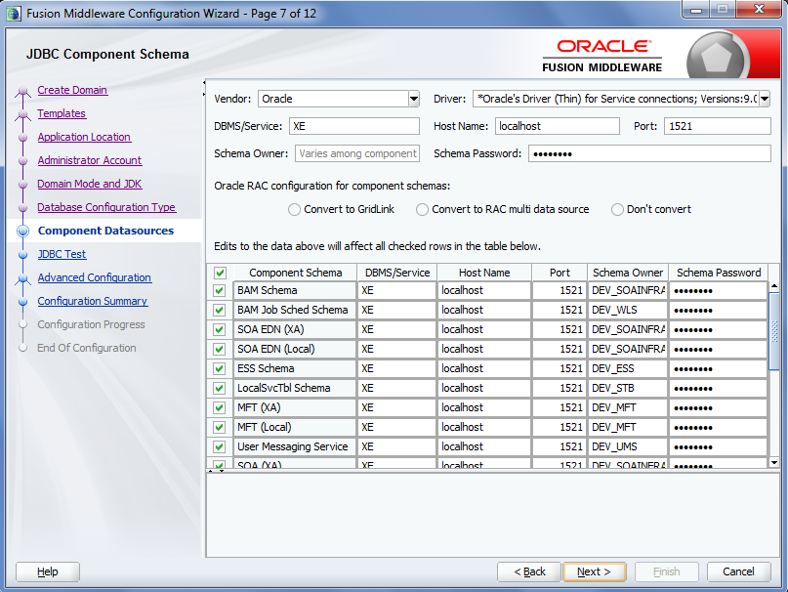Select Component Datasources step
Screen dimensions: 788x592
pos(106,231)
